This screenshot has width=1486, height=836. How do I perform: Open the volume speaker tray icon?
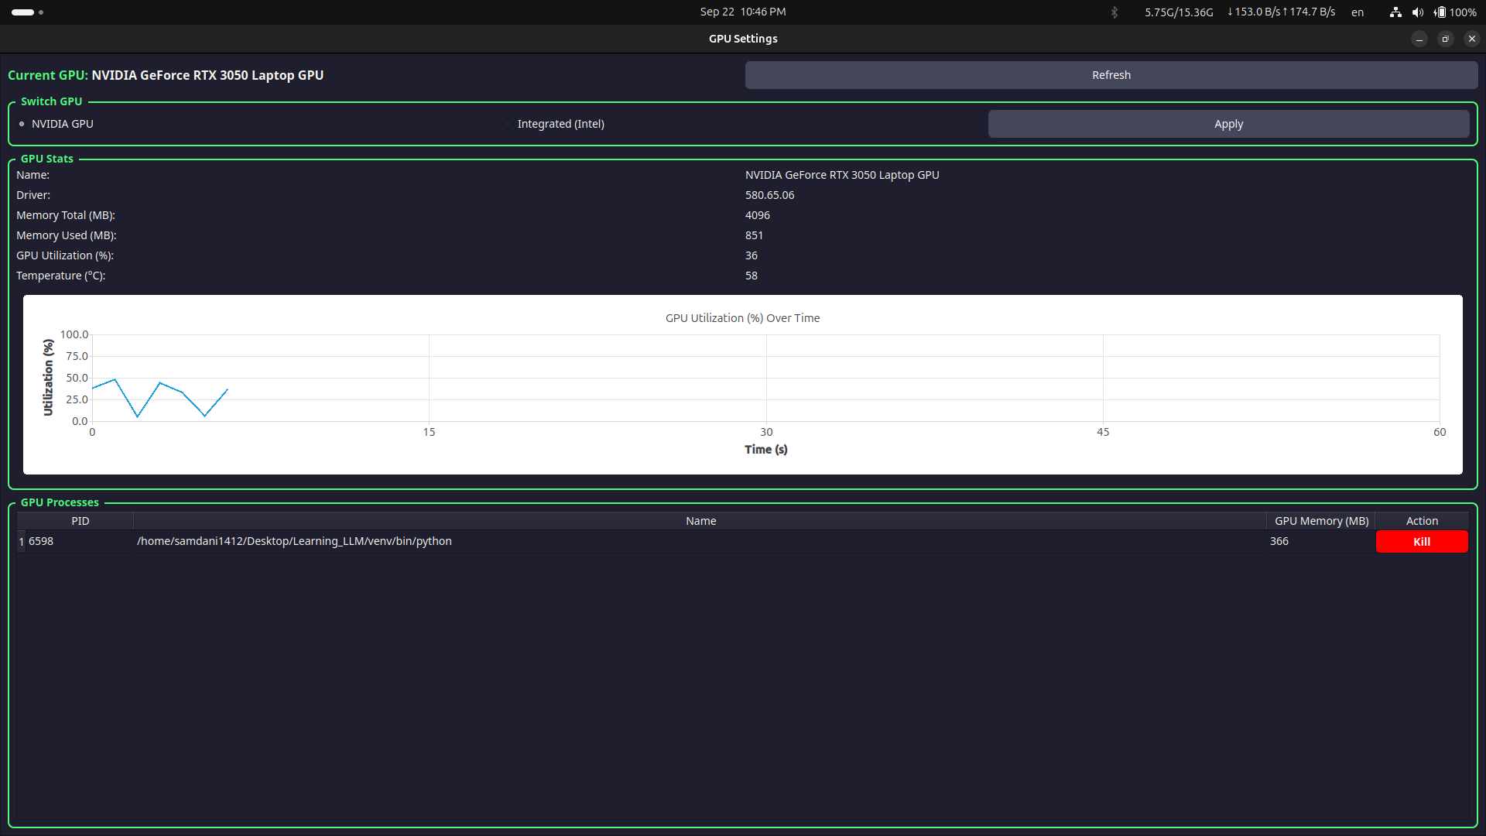1417,12
